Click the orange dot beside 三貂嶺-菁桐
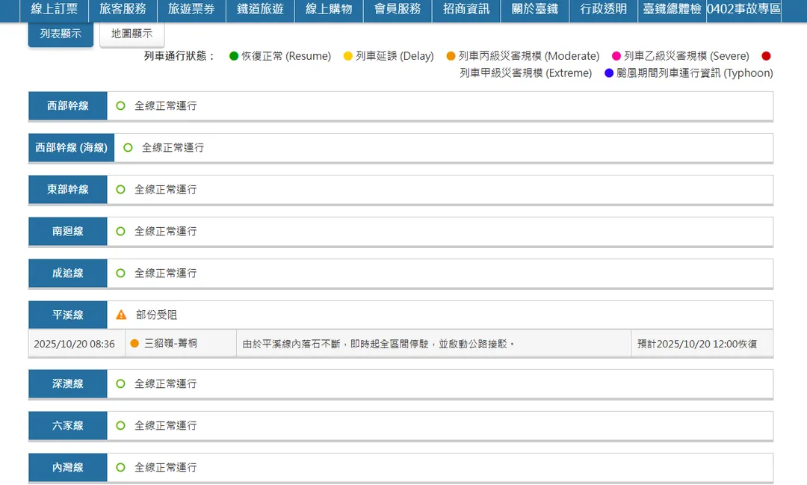The height and width of the screenshot is (485, 807). tap(134, 344)
